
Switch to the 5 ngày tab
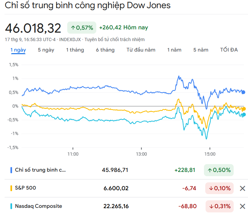46,50
